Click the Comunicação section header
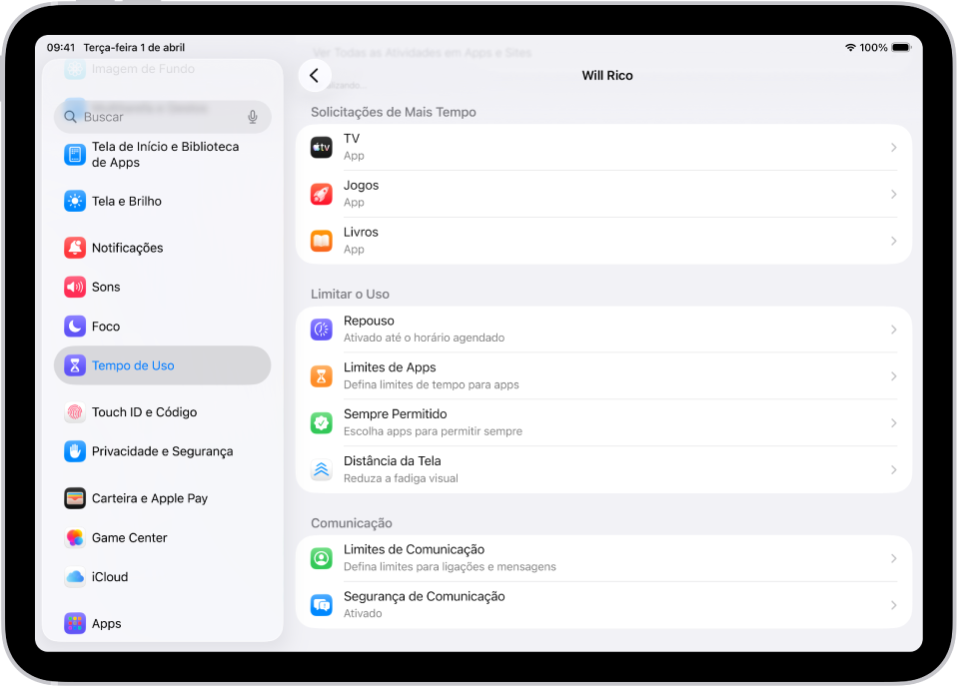Screen dimensions: 957x688 point(352,523)
